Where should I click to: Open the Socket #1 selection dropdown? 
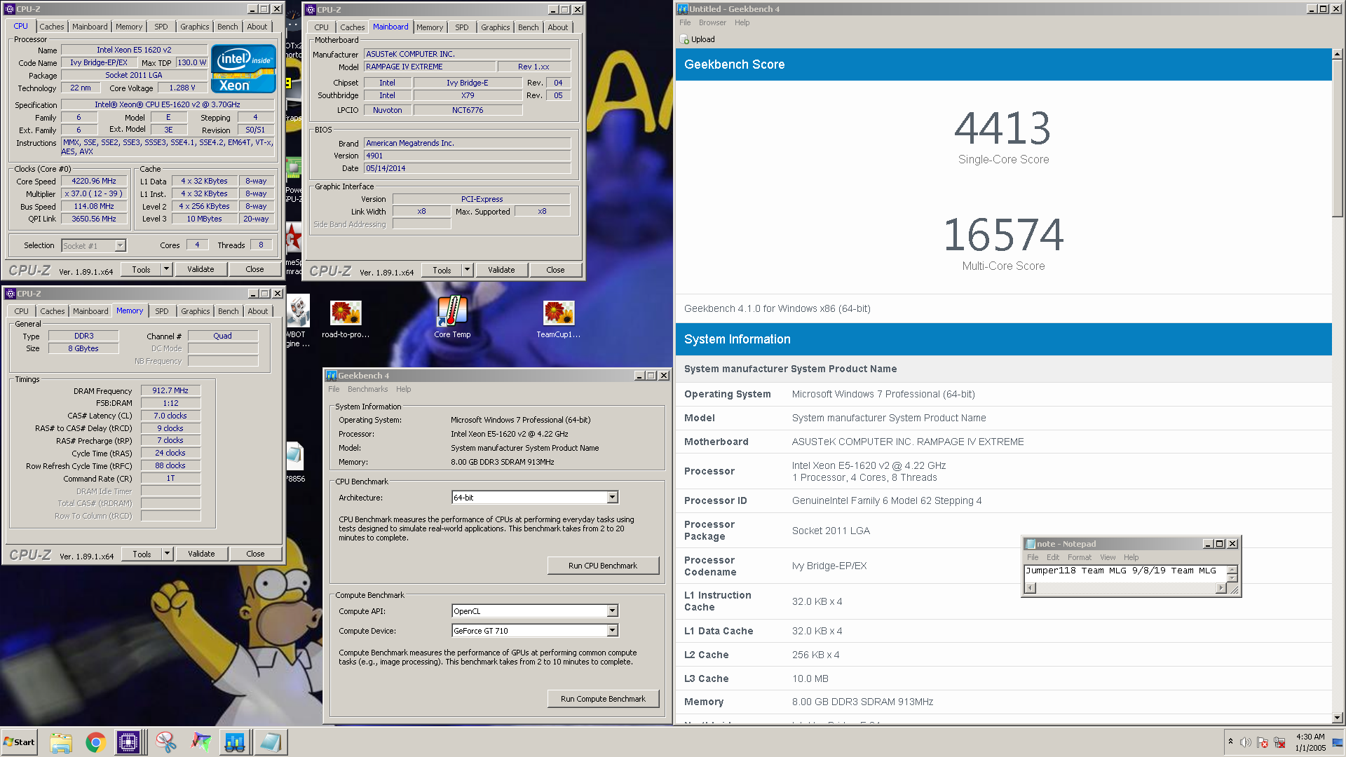pyautogui.click(x=120, y=245)
